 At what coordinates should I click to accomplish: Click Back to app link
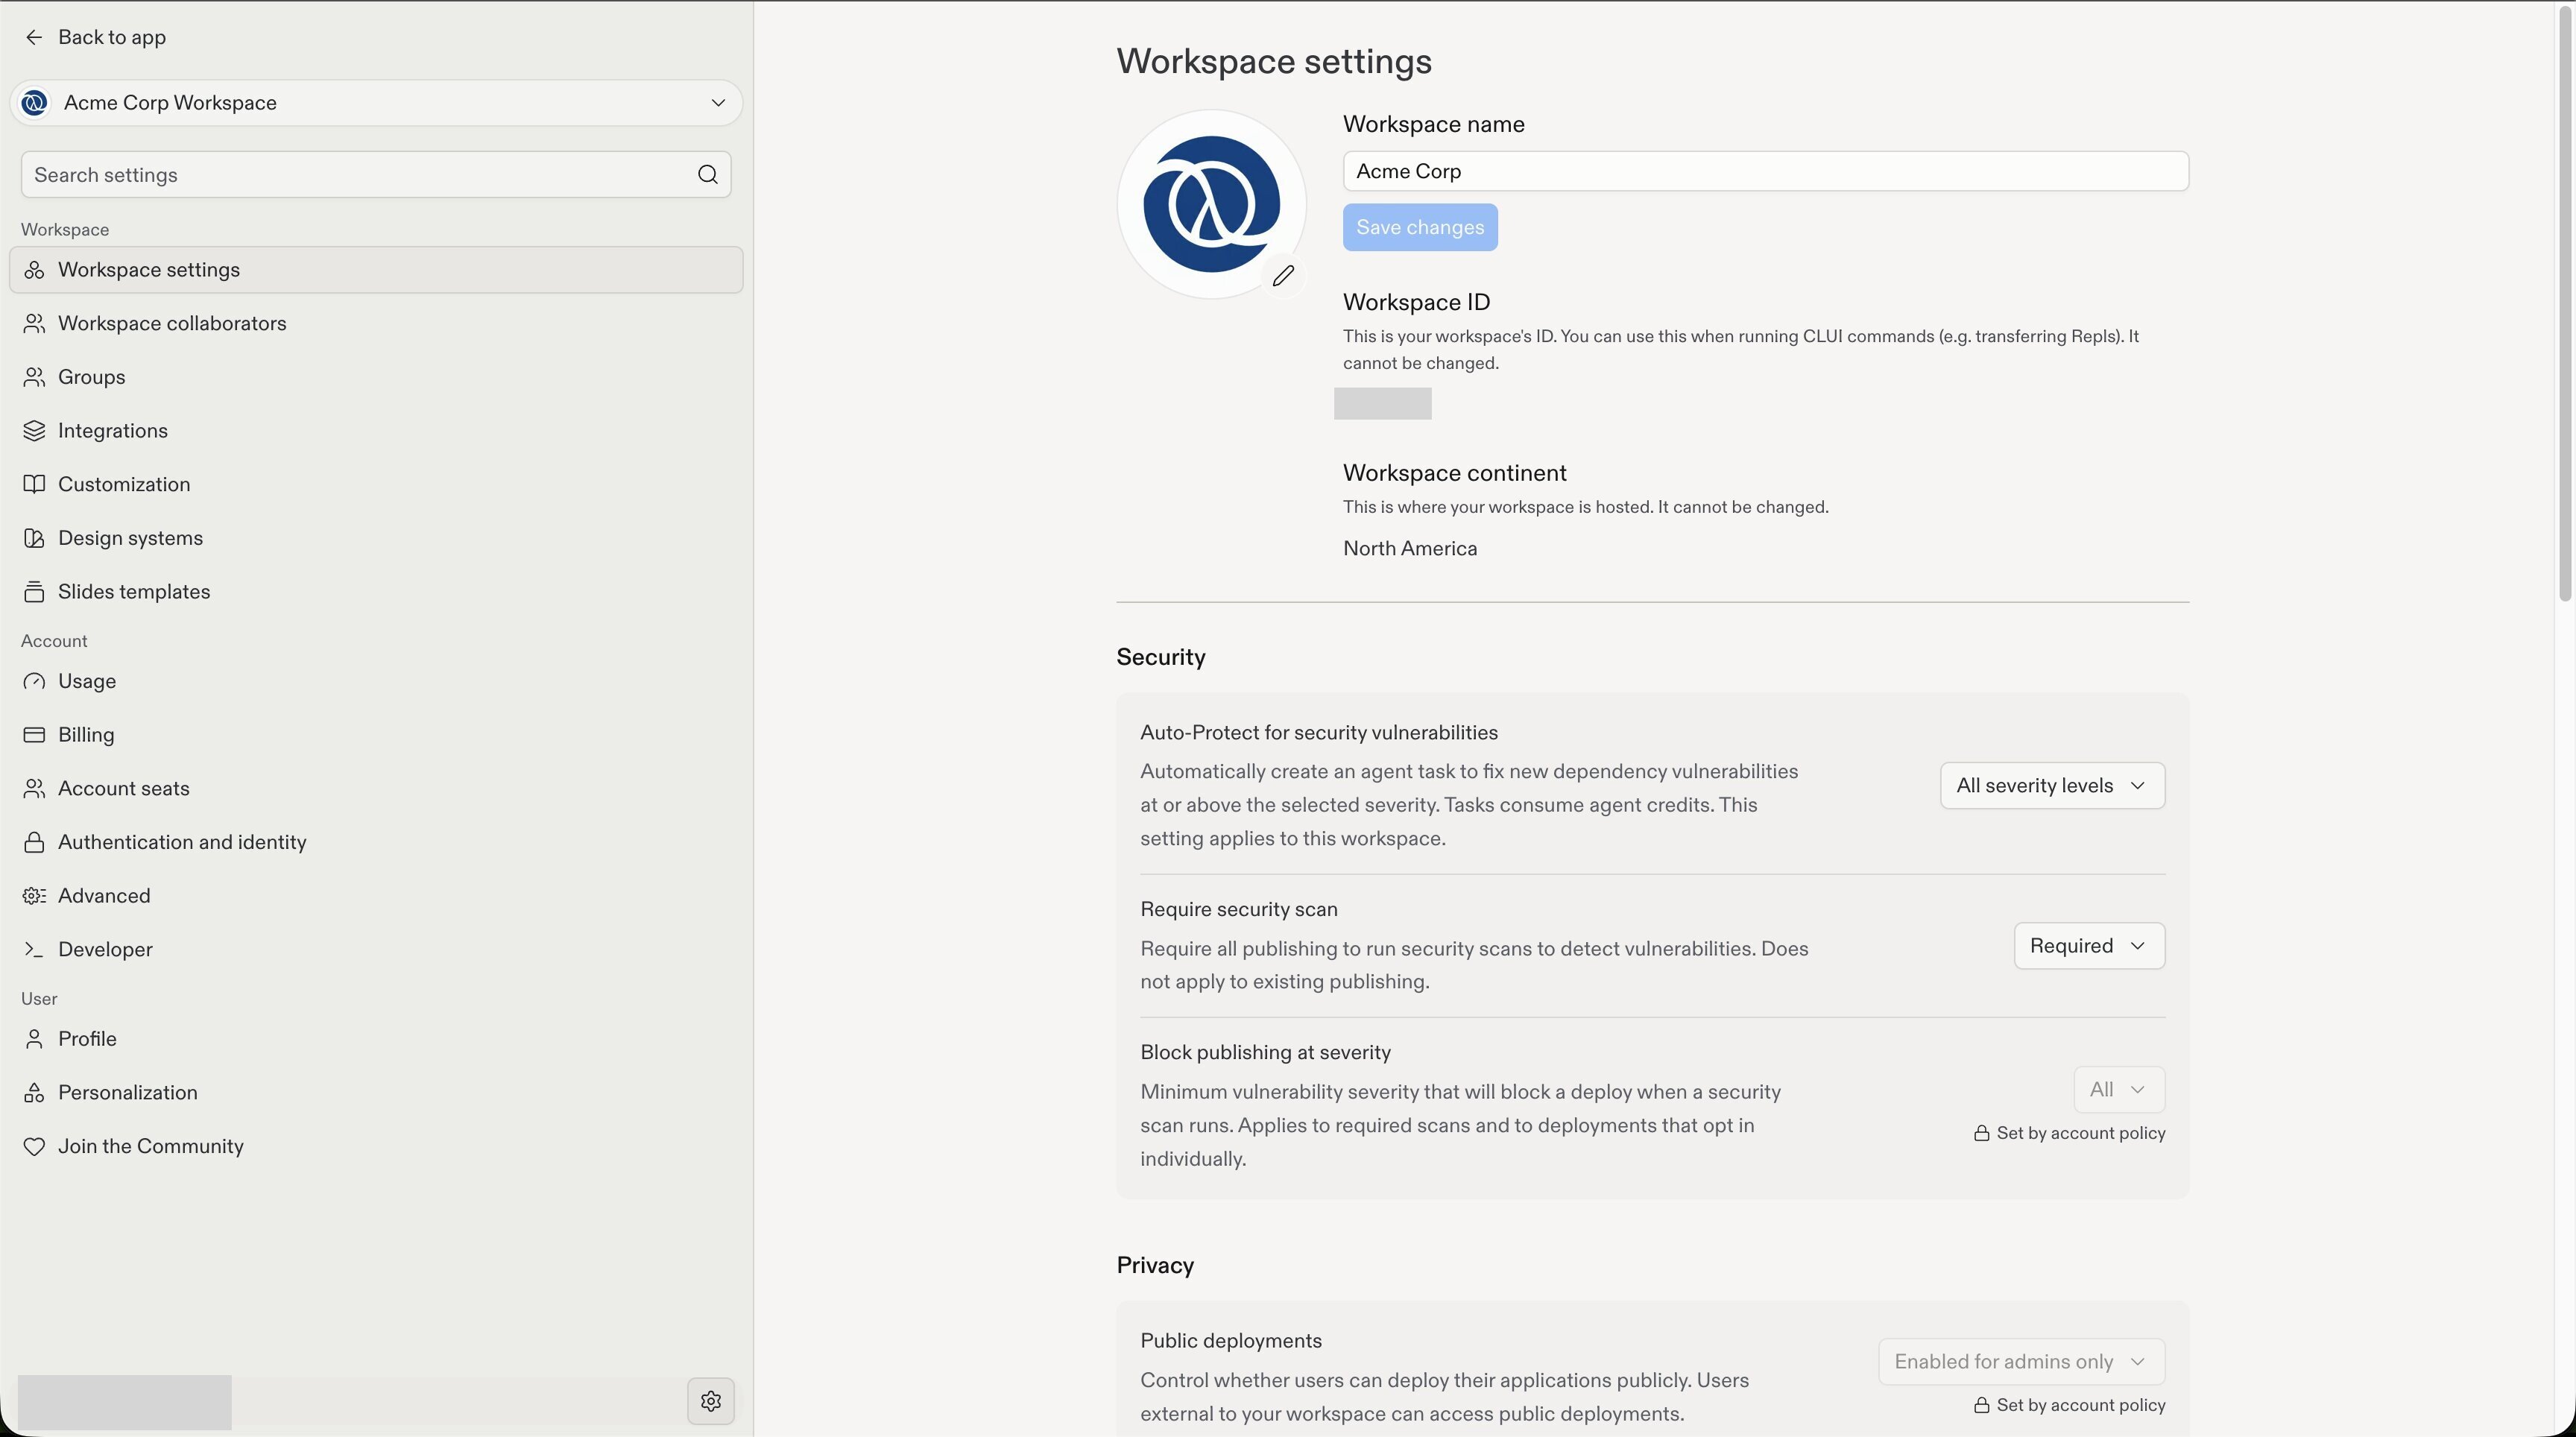tap(96, 37)
